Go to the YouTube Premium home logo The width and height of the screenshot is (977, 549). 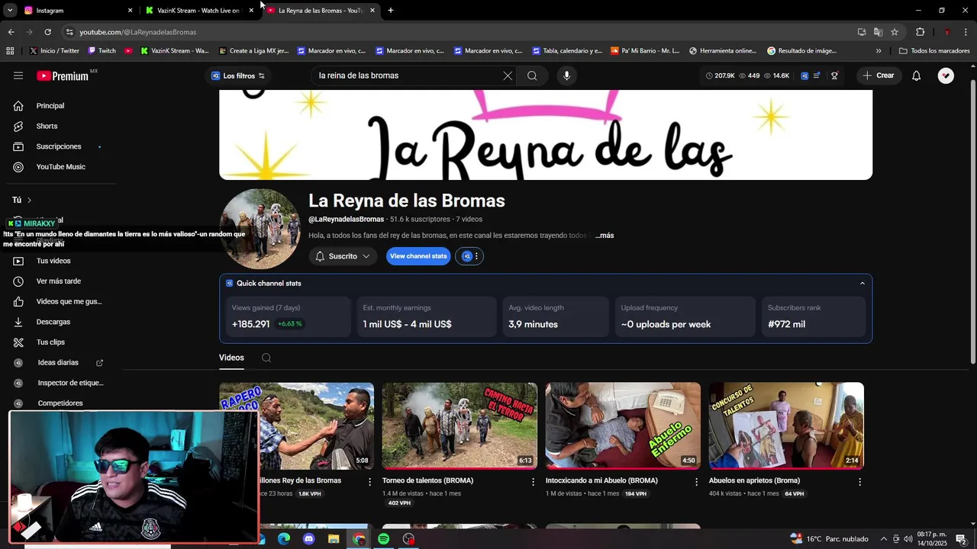click(63, 75)
